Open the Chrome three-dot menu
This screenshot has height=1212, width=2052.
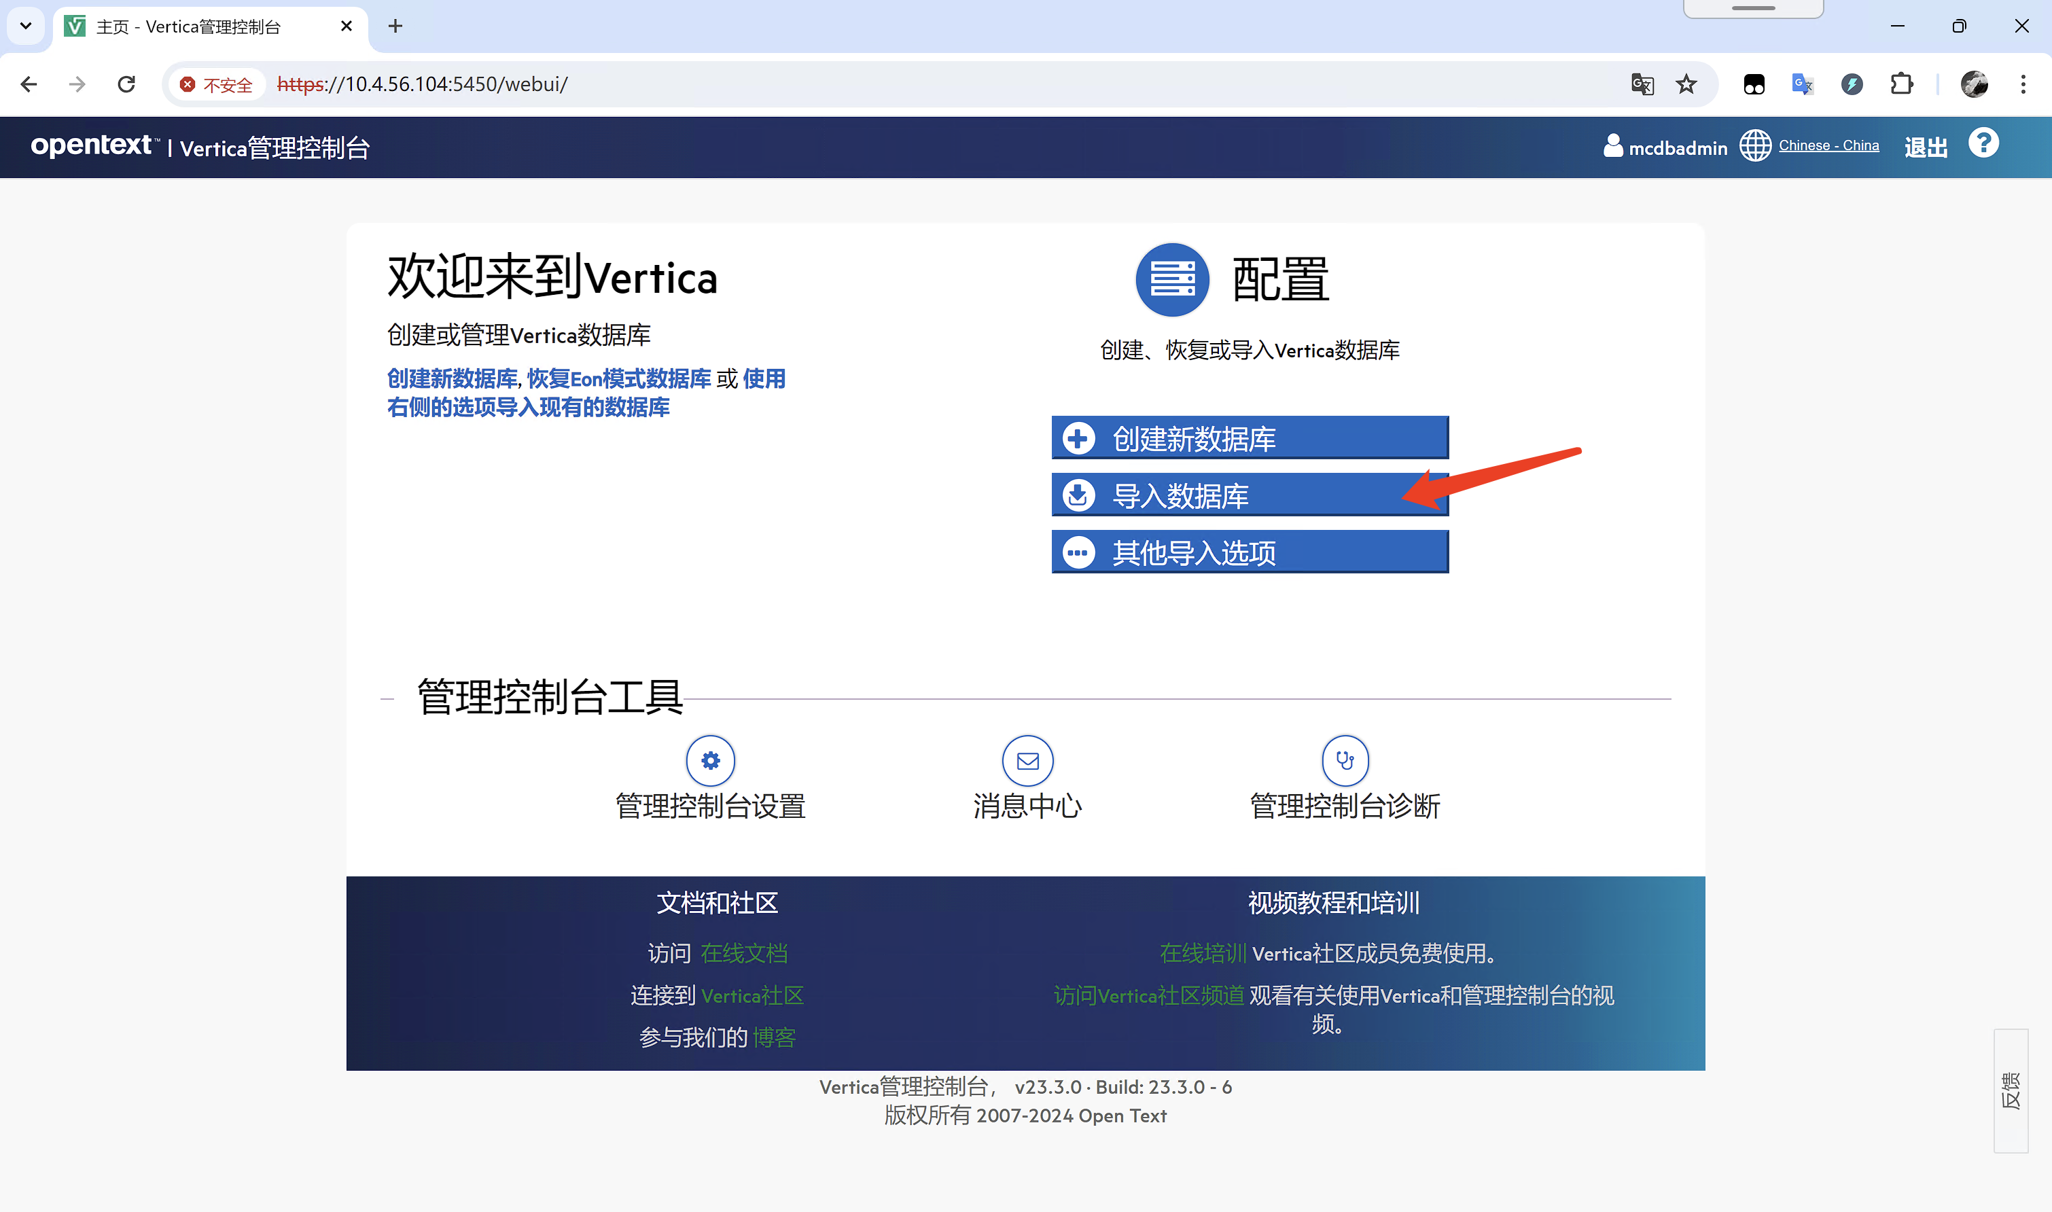pos(2023,84)
